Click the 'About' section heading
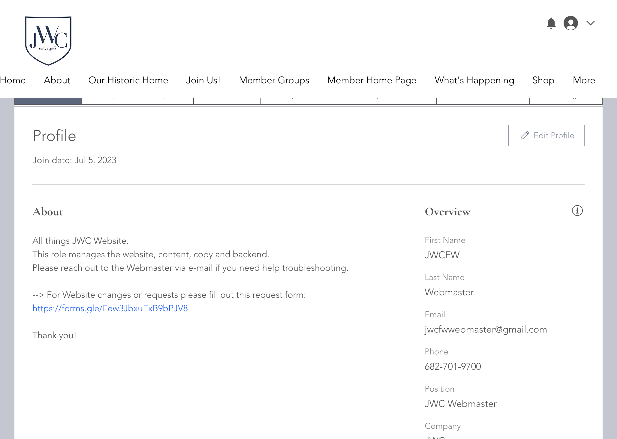This screenshot has width=617, height=439. 48,212
